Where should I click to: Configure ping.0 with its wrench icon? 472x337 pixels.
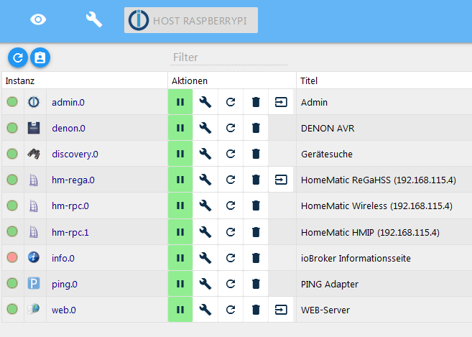(205, 284)
